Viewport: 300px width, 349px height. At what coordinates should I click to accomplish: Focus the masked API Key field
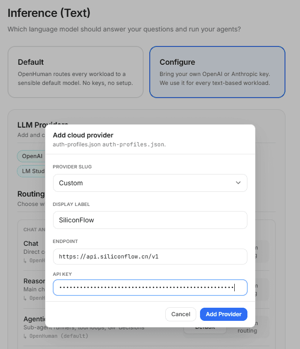point(150,288)
